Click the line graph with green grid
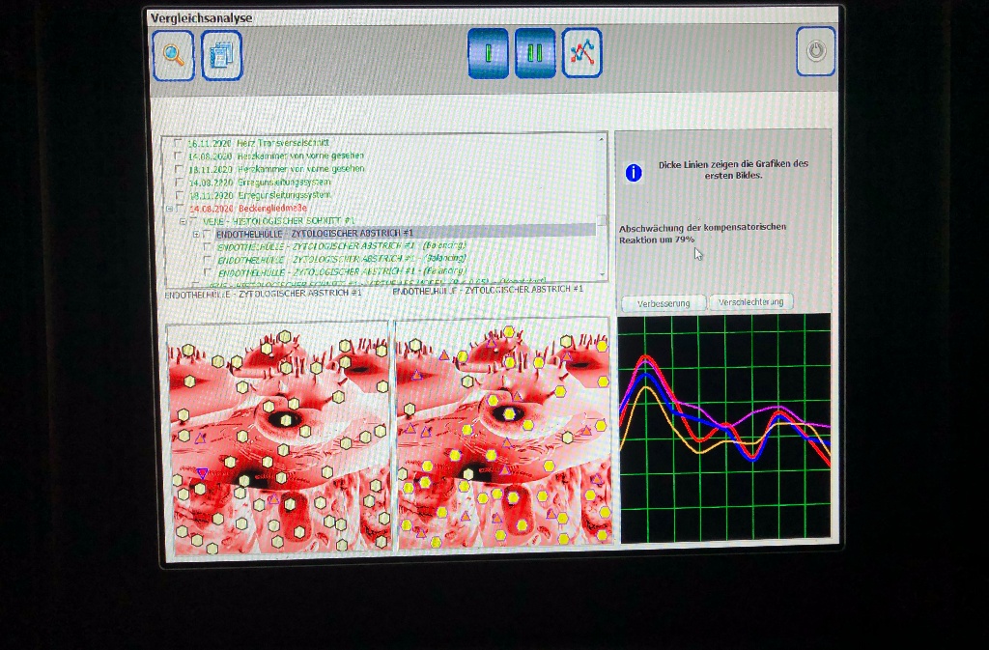Screen dimensions: 989x650 coord(724,425)
